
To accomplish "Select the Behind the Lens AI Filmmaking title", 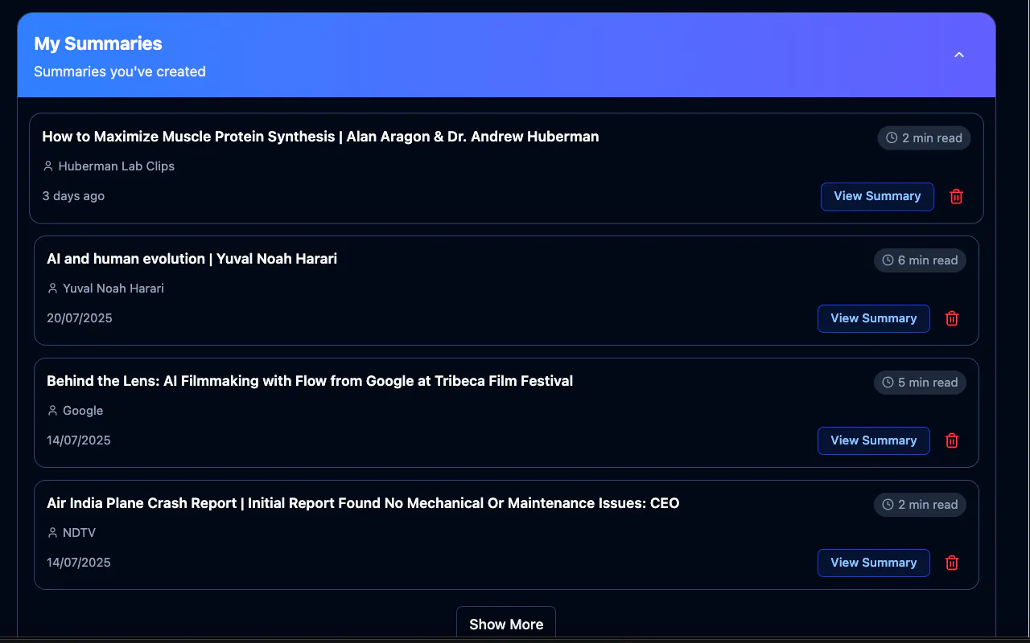I will tap(310, 381).
